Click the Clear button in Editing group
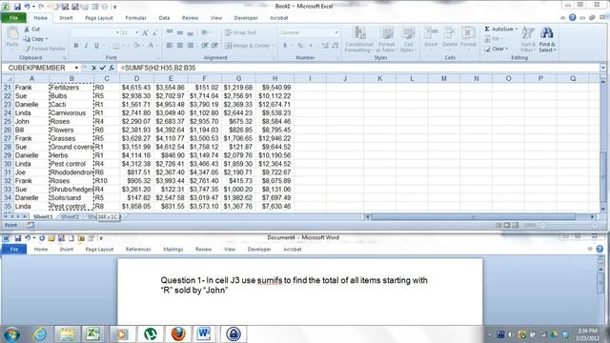The image size is (610, 343). 497,49
